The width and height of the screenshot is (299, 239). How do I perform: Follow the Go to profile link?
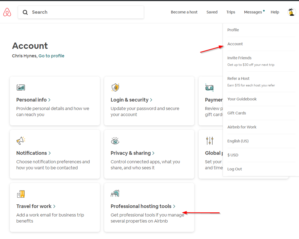(51, 56)
